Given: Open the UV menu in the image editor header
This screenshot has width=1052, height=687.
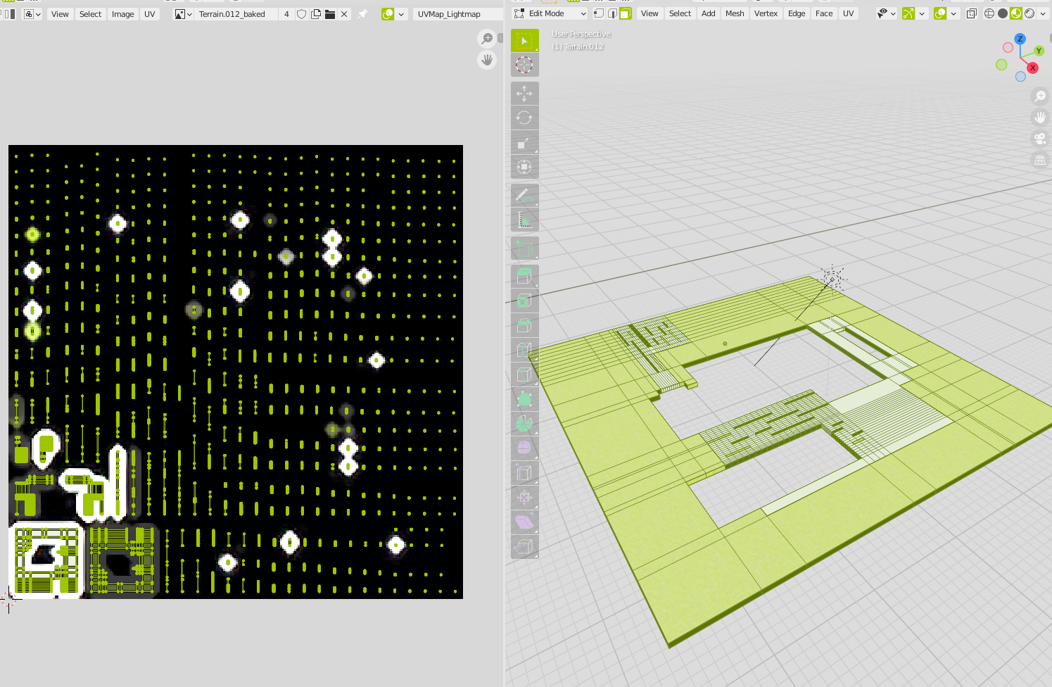Looking at the screenshot, I should [150, 13].
